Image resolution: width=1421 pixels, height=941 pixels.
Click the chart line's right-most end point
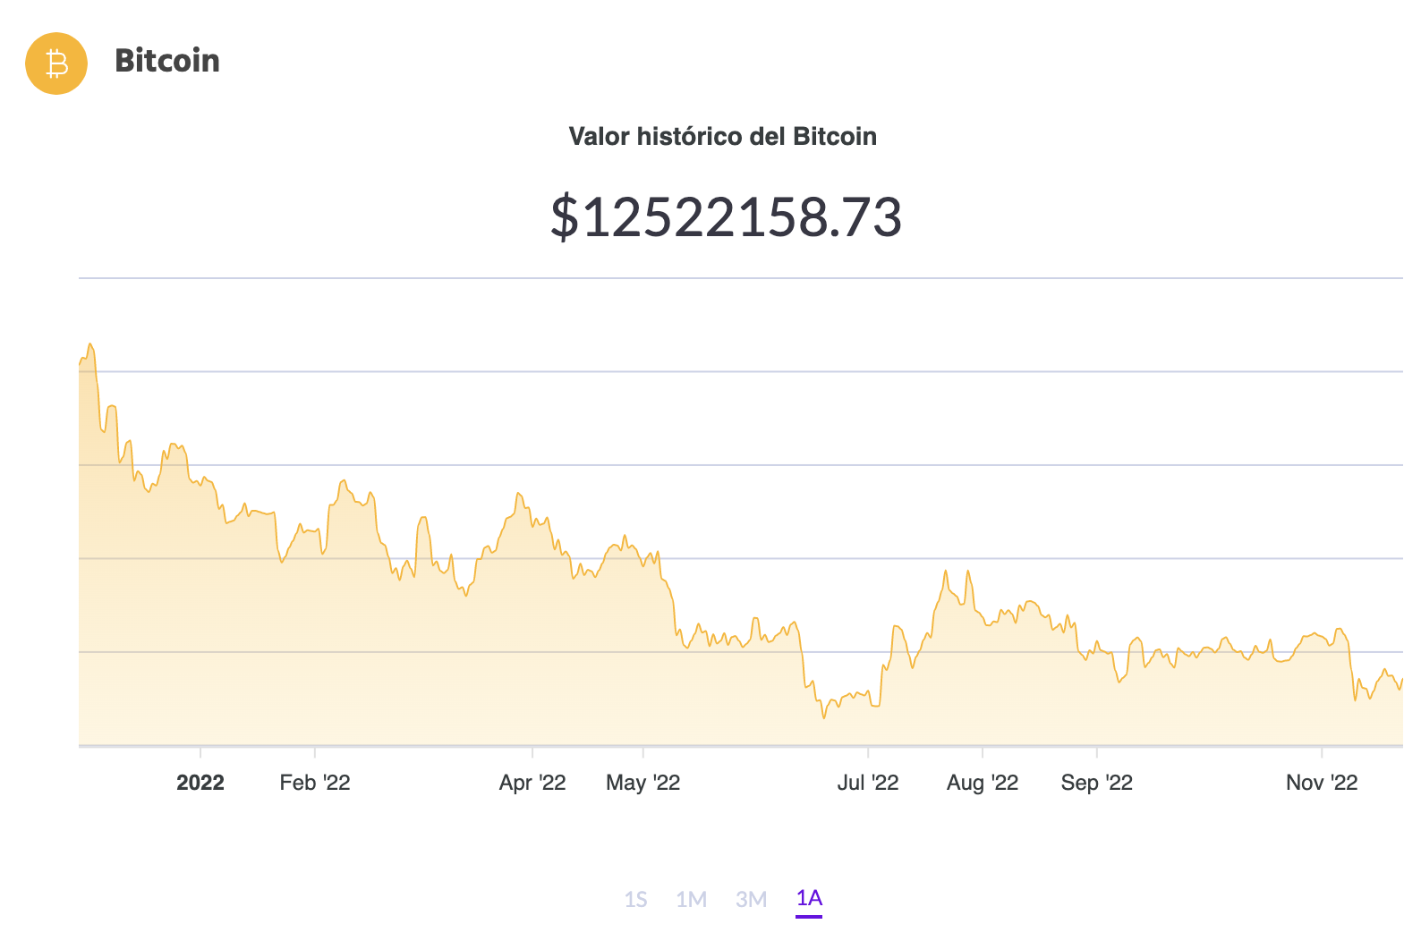coord(1402,680)
